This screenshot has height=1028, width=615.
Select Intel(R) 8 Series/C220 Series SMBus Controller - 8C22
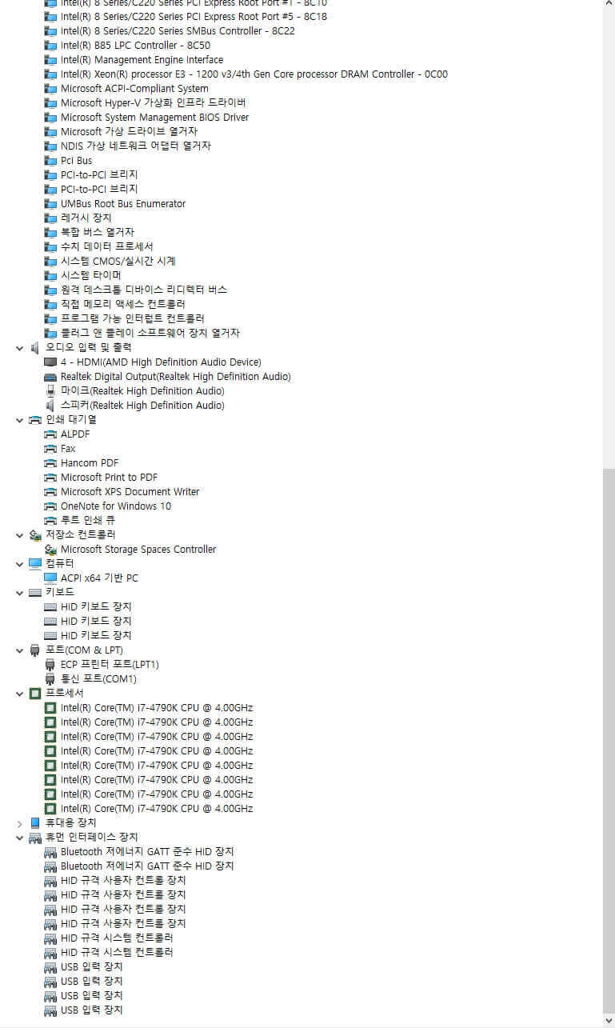tap(178, 30)
